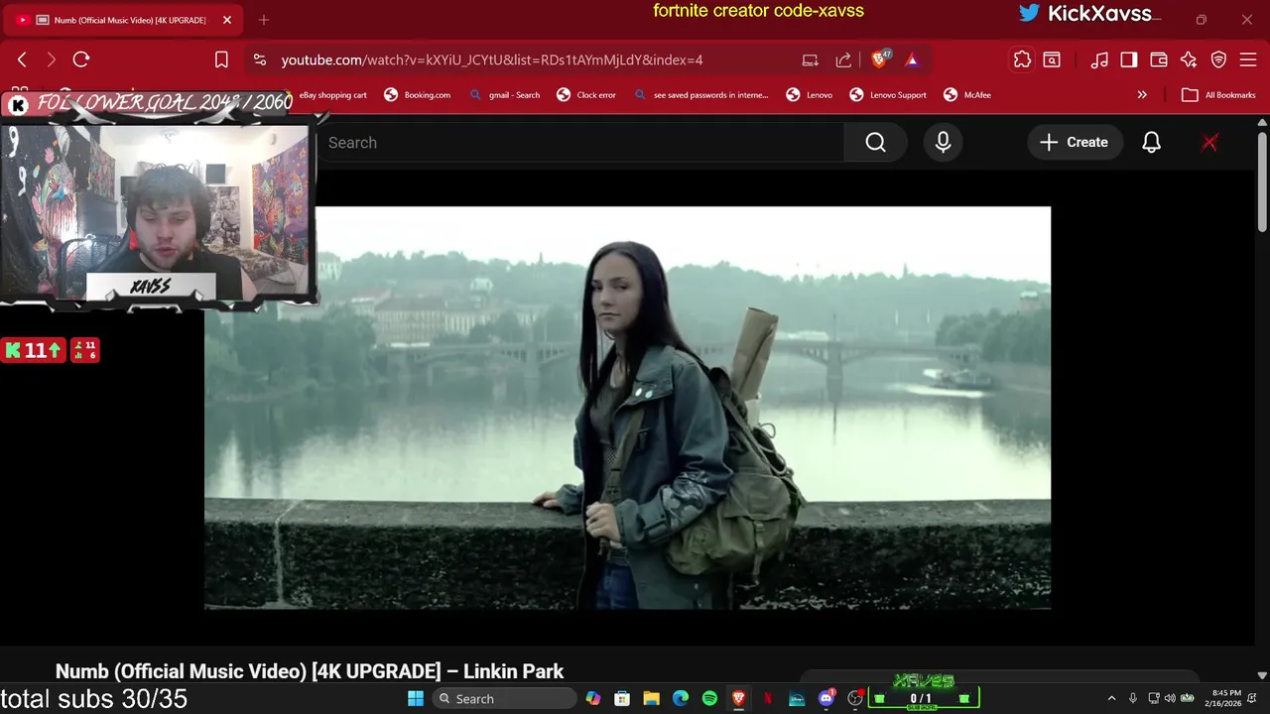Image resolution: width=1270 pixels, height=714 pixels.
Task: Click the install app icon in address bar
Action: pos(811,59)
